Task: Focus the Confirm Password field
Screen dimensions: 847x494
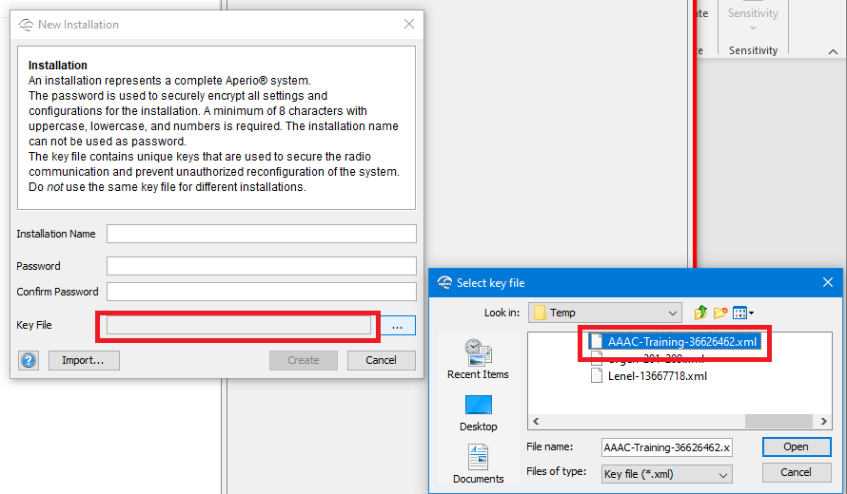Action: pos(261,292)
